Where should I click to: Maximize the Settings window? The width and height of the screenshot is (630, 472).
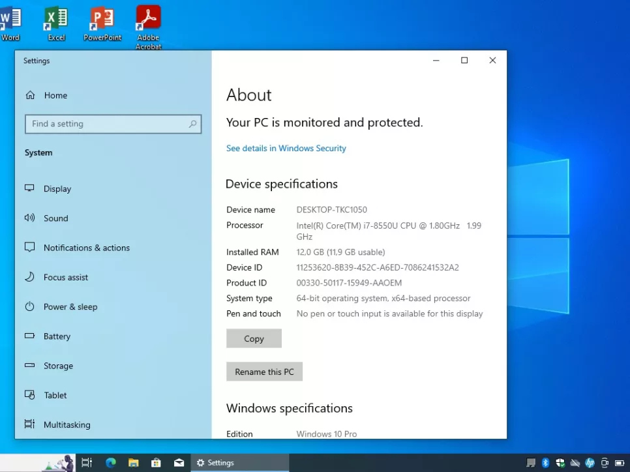point(464,60)
